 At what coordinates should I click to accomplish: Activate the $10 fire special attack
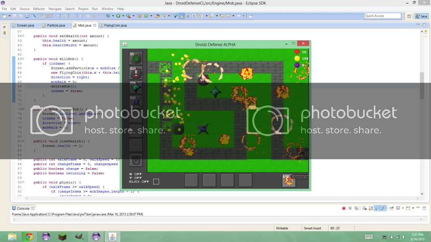point(289,181)
